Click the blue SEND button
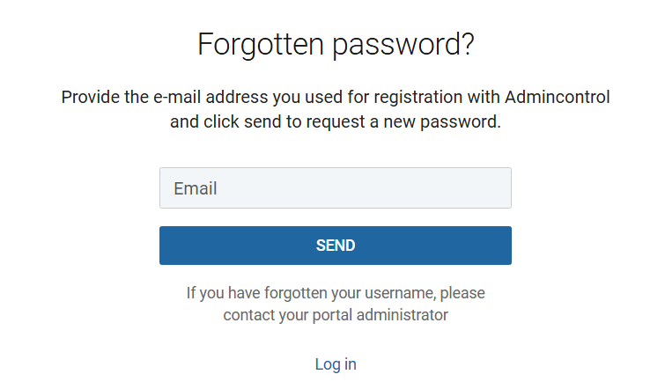Image resolution: width=665 pixels, height=389 pixels. coord(336,246)
